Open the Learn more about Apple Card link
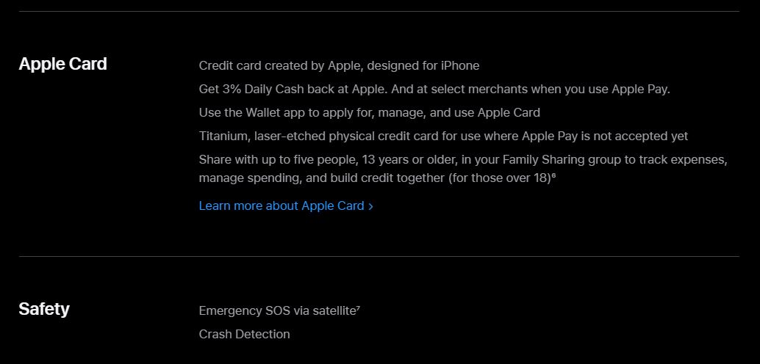Image resolution: width=760 pixels, height=364 pixels. click(x=286, y=205)
